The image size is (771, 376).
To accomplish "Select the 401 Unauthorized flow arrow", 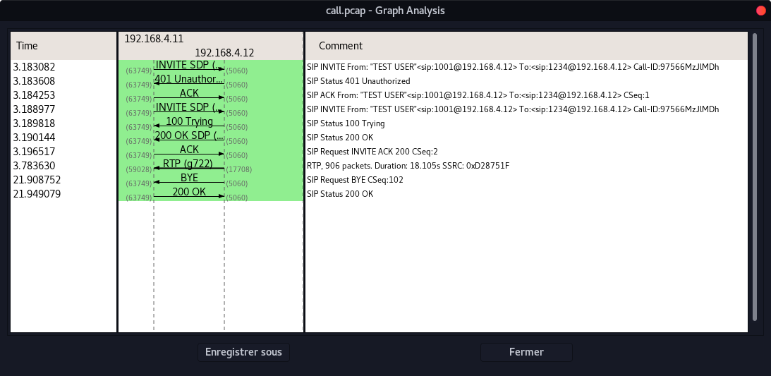I will [188, 80].
